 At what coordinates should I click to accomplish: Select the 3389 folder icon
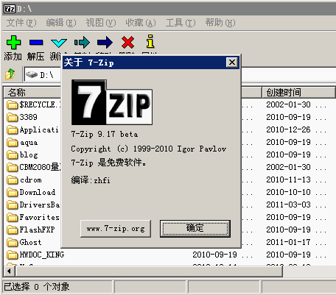[13, 117]
